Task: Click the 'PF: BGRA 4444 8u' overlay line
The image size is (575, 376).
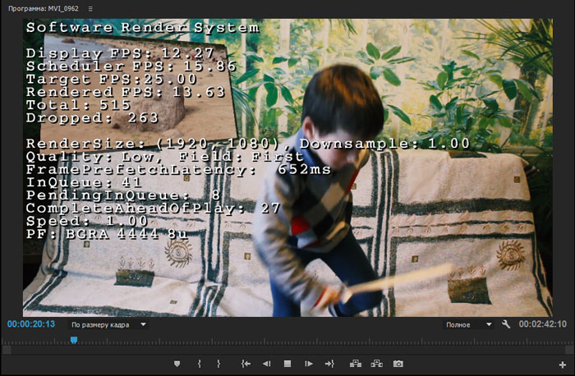Action: point(107,234)
